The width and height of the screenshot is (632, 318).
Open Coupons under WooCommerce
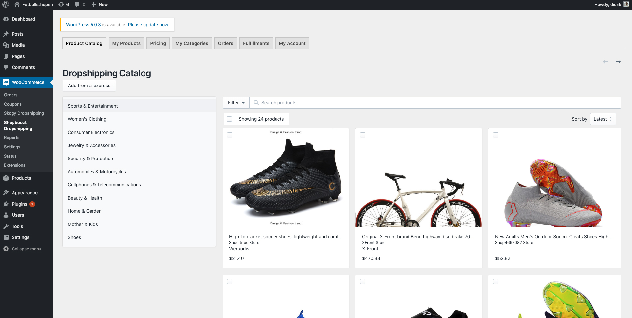13,104
